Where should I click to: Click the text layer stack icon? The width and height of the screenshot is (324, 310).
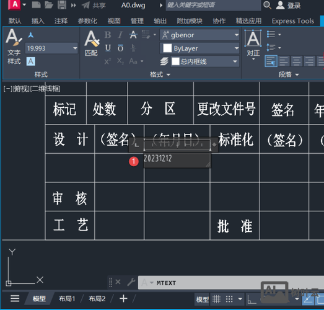point(164,61)
